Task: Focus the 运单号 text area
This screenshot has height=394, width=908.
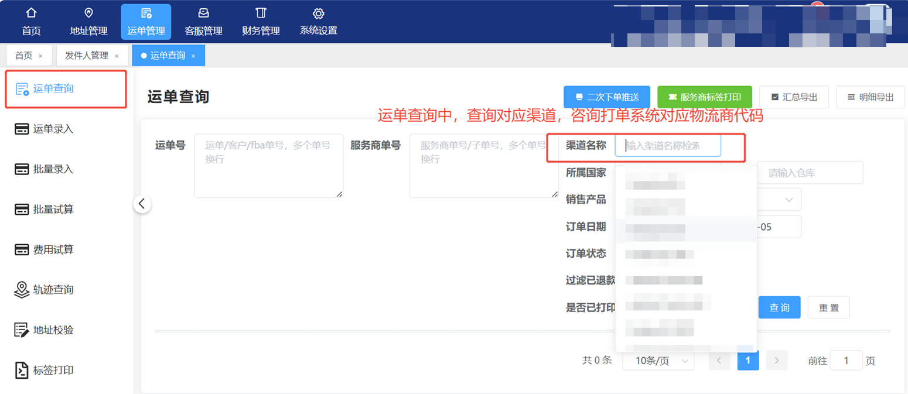Action: [x=269, y=166]
